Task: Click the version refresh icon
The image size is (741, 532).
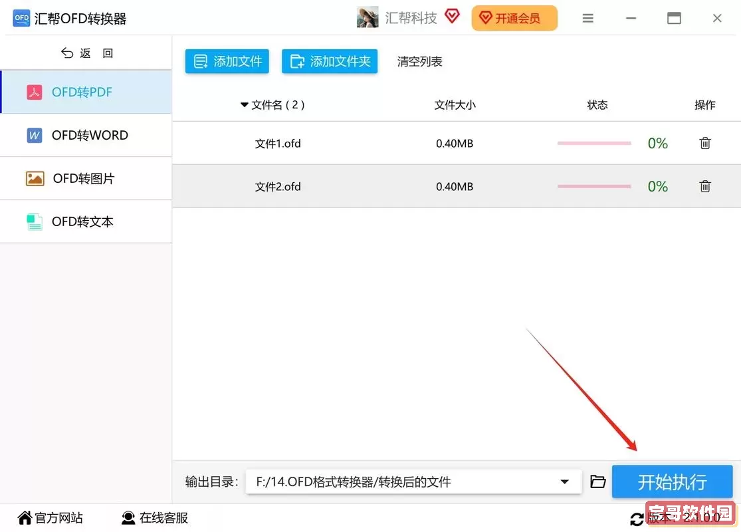Action: pyautogui.click(x=637, y=519)
